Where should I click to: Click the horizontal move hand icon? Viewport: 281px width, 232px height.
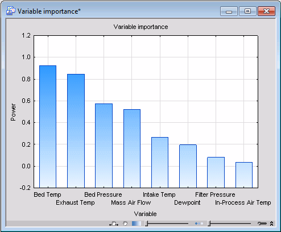(114, 224)
